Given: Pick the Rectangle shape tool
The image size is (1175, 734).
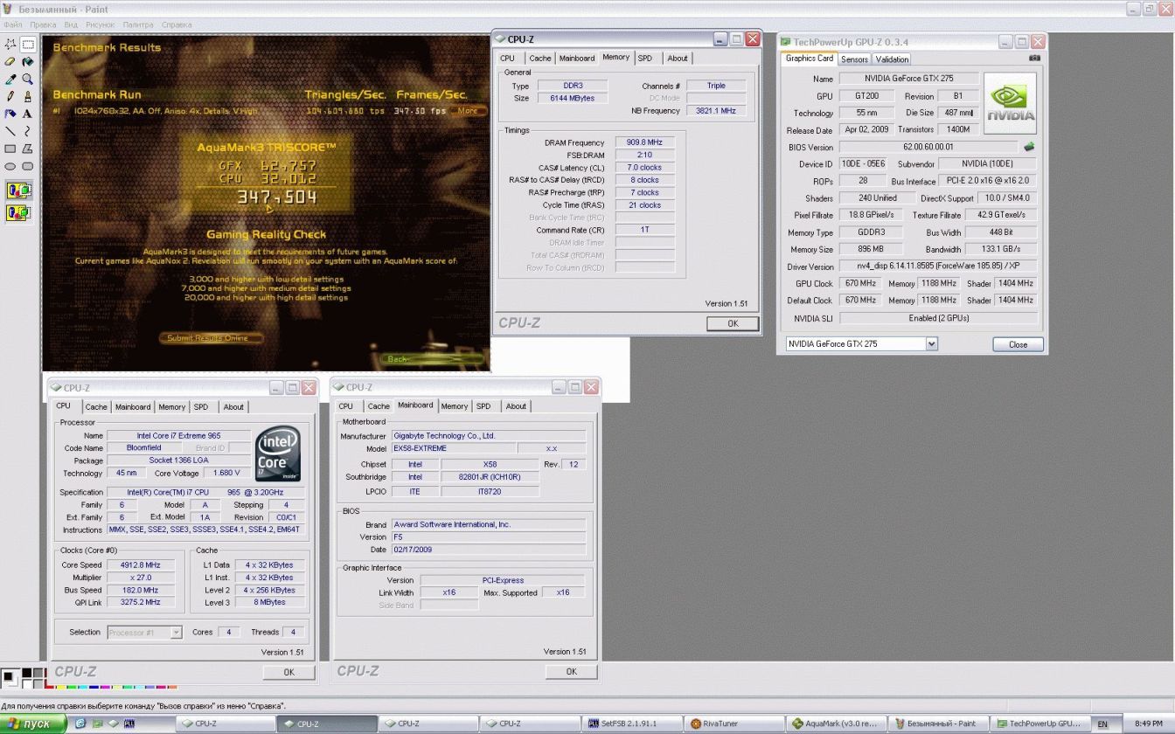Looking at the screenshot, I should pos(10,149).
